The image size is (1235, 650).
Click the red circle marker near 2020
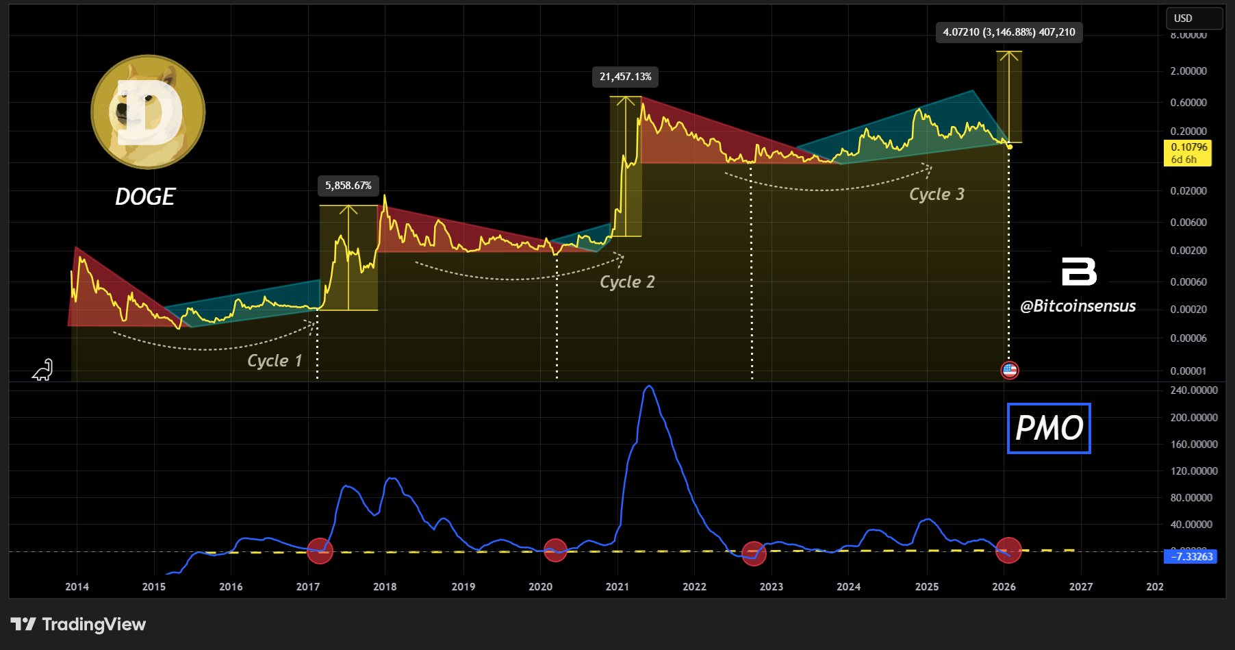point(555,550)
